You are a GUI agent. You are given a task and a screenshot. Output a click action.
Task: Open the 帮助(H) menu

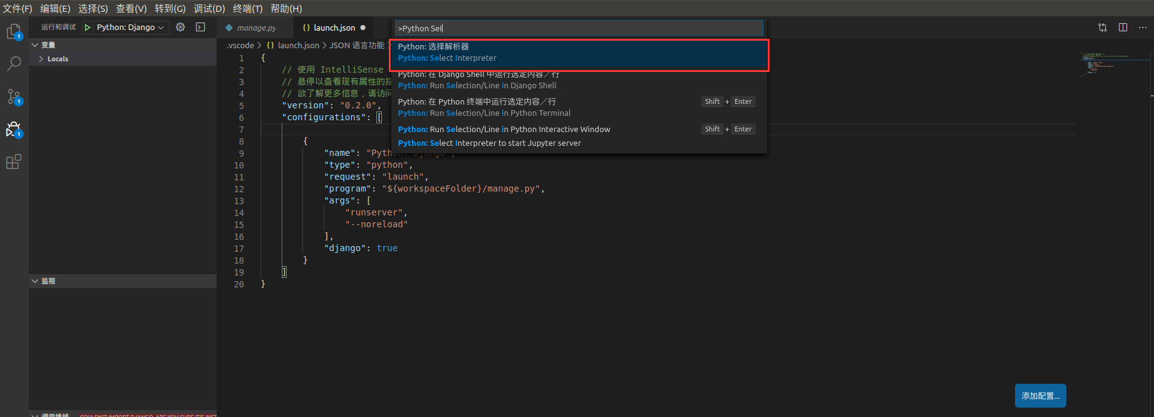286,9
